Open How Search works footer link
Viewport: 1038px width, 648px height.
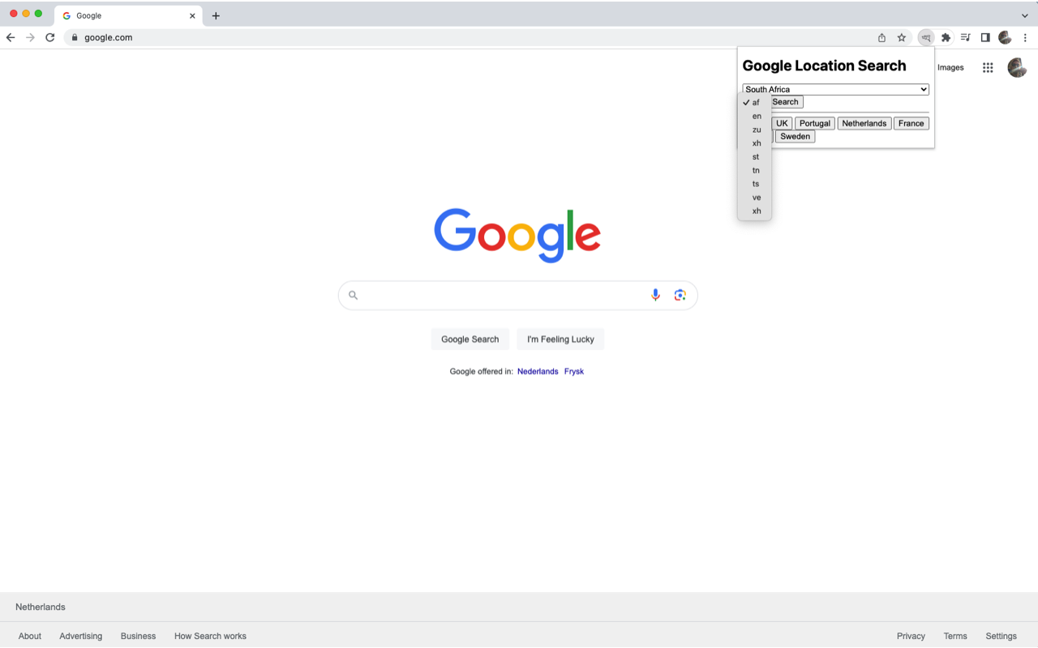coord(210,636)
